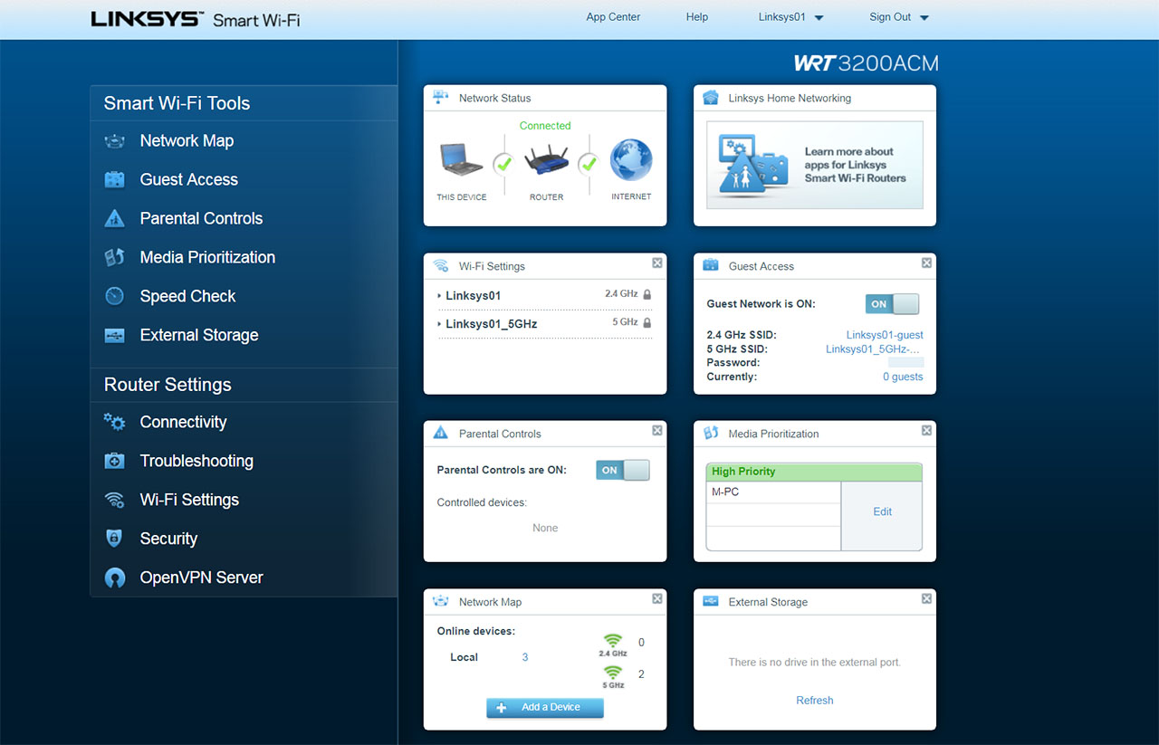Close the Guest Access widget

pos(927,263)
